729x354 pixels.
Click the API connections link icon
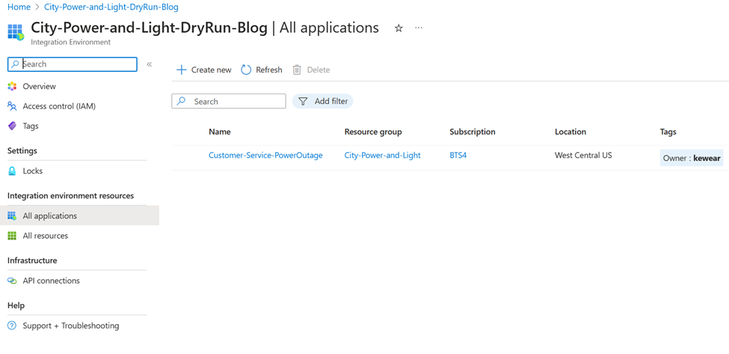point(12,281)
